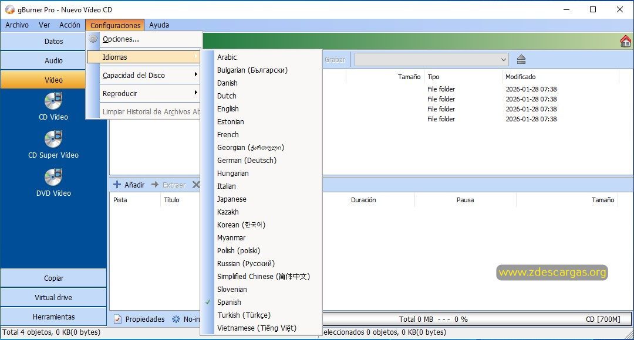Switch language to Kazakh
634x340 pixels.
click(261, 212)
